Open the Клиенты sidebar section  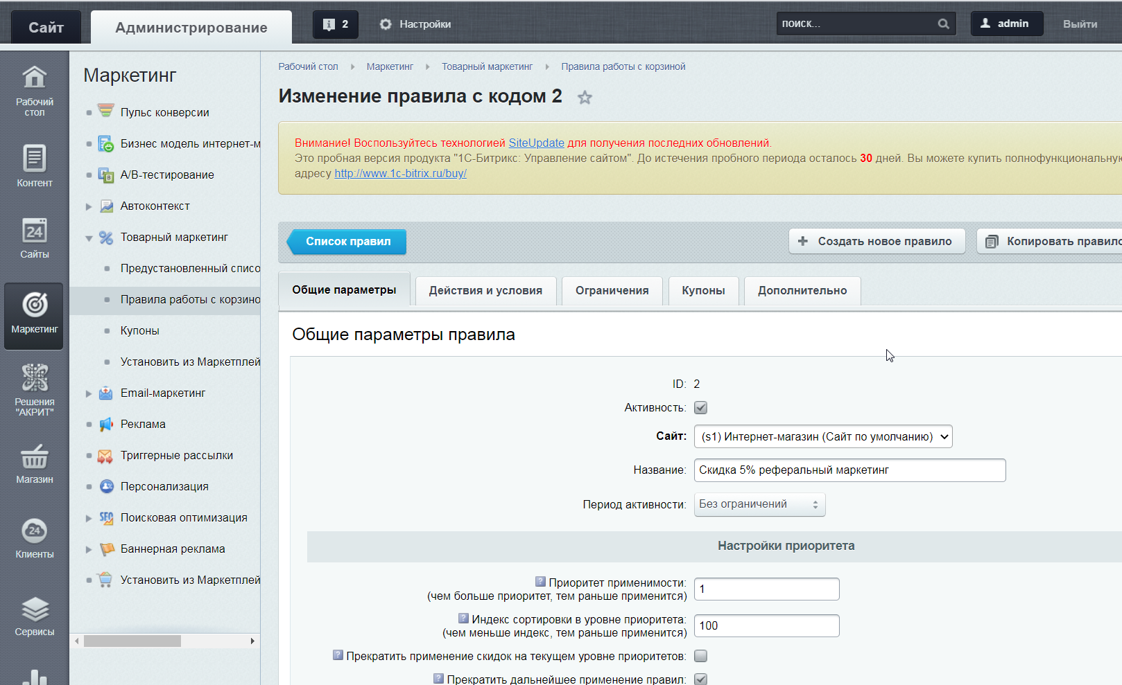coord(35,539)
